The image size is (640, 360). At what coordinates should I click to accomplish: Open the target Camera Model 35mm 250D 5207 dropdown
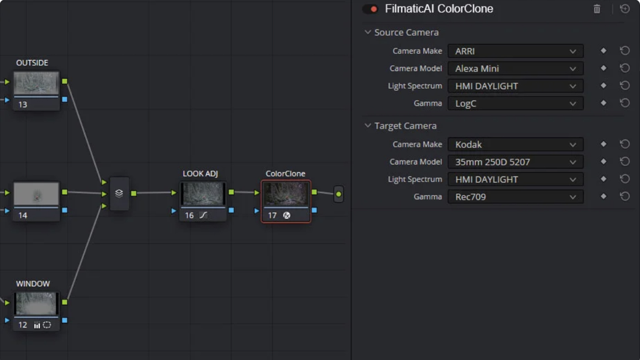coord(515,162)
